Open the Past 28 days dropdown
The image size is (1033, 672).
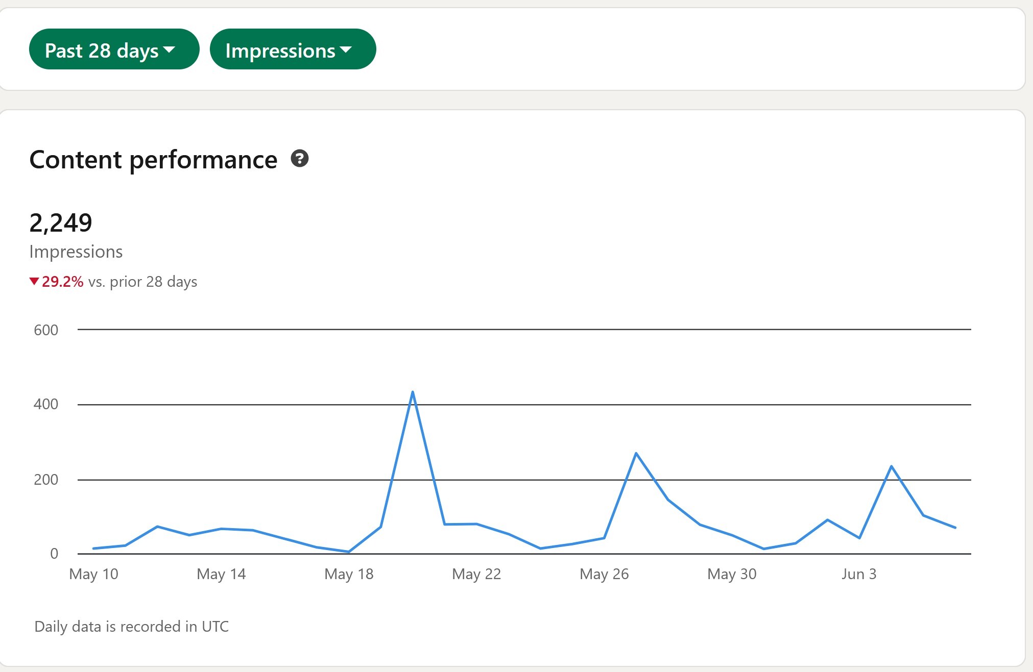pyautogui.click(x=114, y=49)
